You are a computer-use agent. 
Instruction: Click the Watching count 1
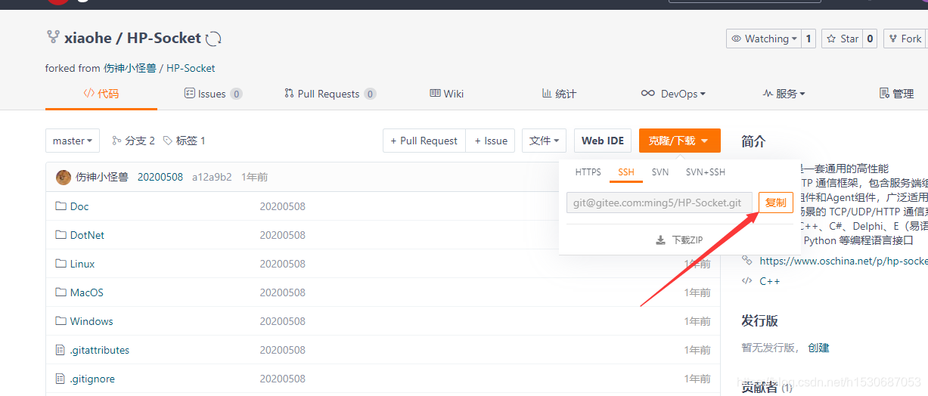(x=809, y=39)
